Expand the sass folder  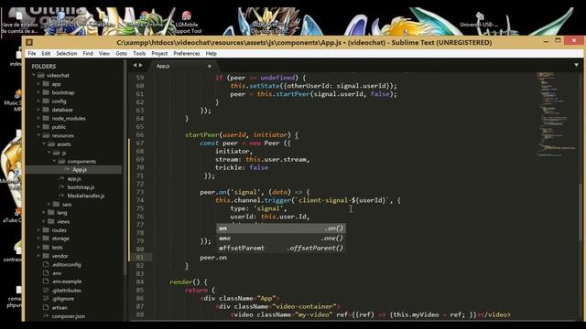point(49,205)
